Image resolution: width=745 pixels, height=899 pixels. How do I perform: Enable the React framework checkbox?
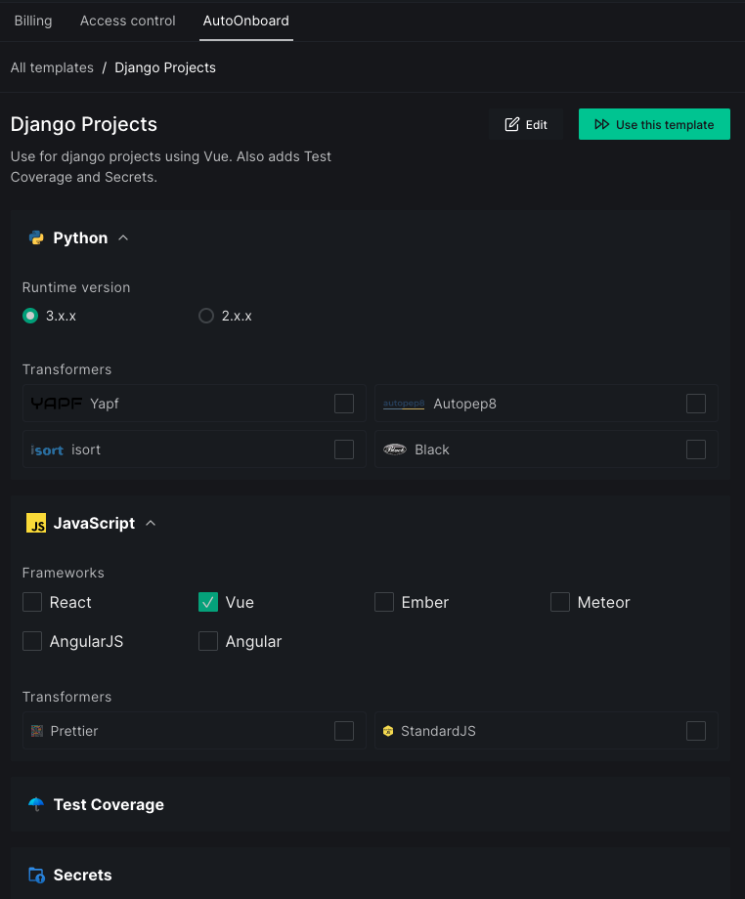tap(31, 602)
